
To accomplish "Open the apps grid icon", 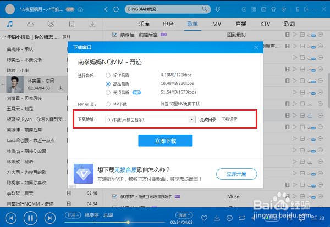I will pyautogui.click(x=254, y=9).
